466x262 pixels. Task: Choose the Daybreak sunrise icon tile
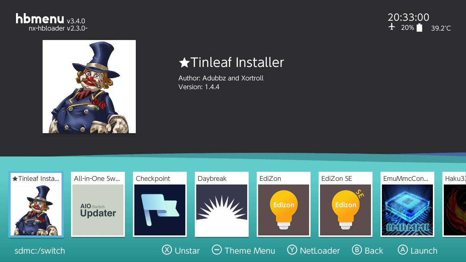(x=222, y=205)
